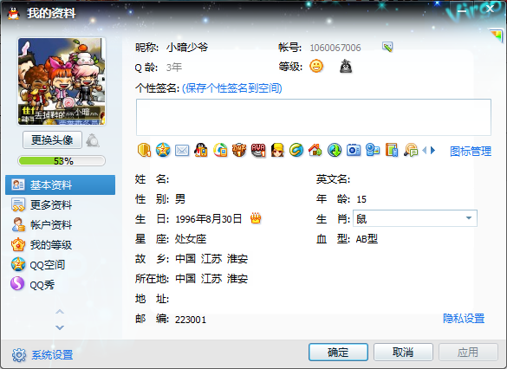Click the colorful ring photo icon
The height and width of the screenshot is (369, 507).
[x=220, y=150]
